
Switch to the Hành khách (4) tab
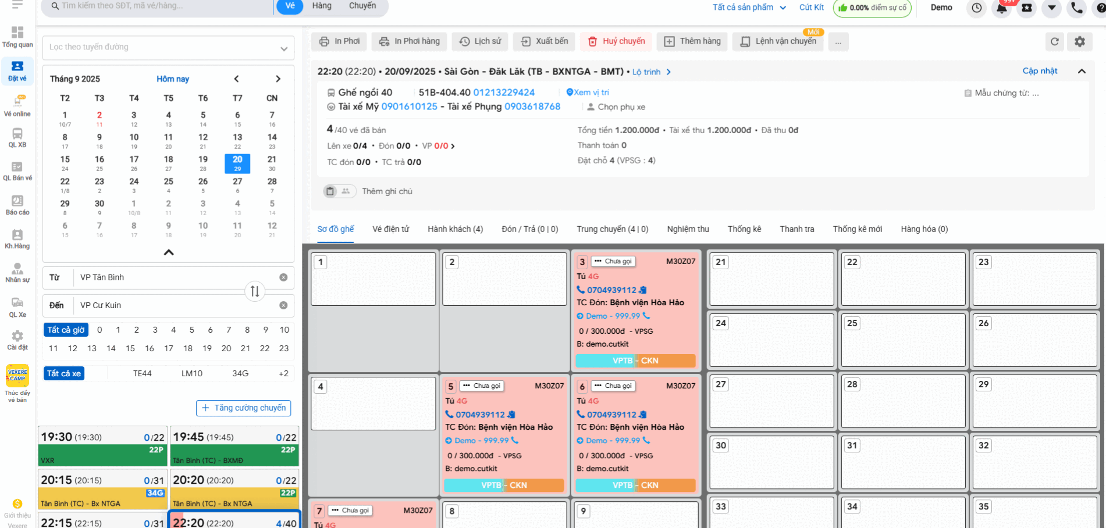click(x=455, y=229)
